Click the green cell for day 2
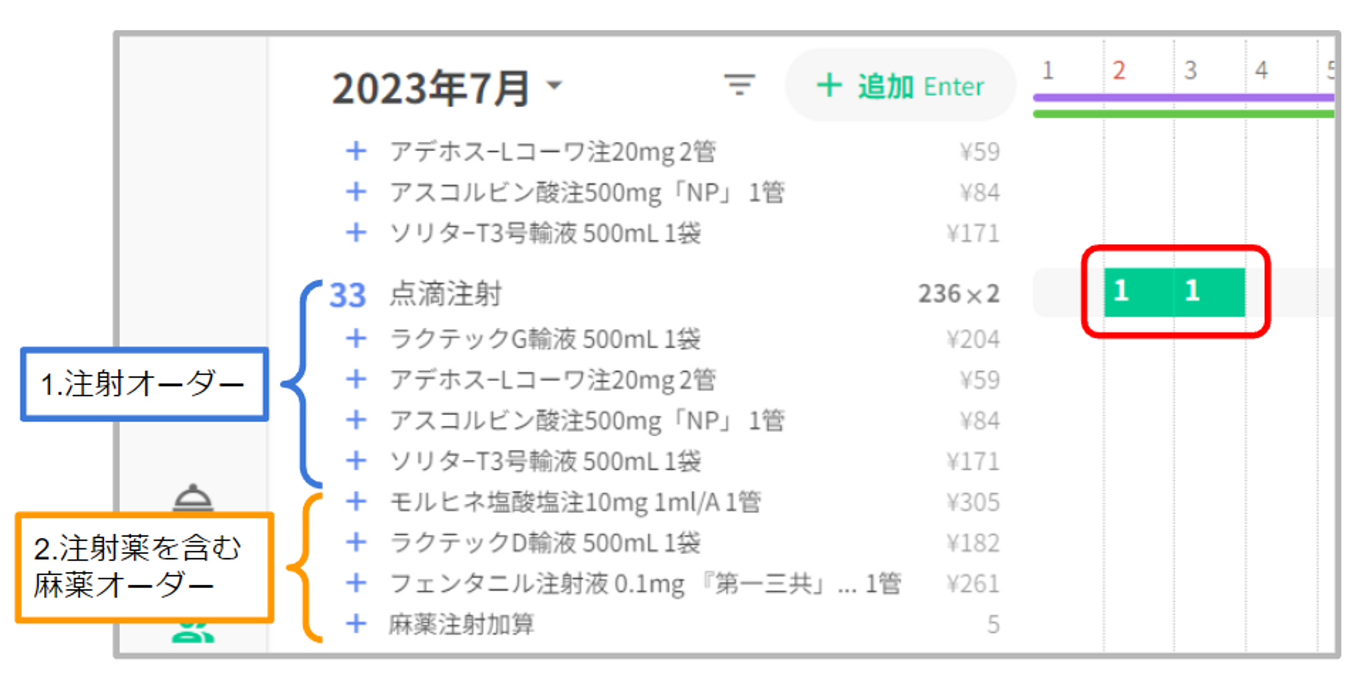Viewport: 1358px width, 681px height. (1138, 292)
